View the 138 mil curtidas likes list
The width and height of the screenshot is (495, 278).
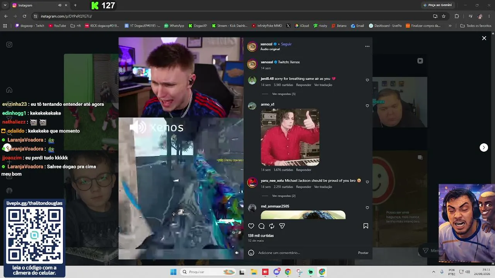pos(261,236)
